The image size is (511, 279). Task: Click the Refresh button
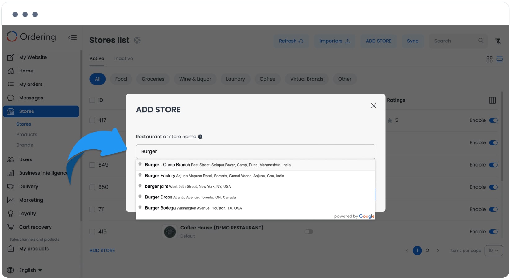click(291, 41)
